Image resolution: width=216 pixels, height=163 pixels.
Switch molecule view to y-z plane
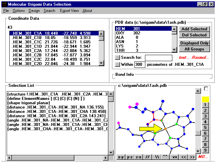[130, 157]
